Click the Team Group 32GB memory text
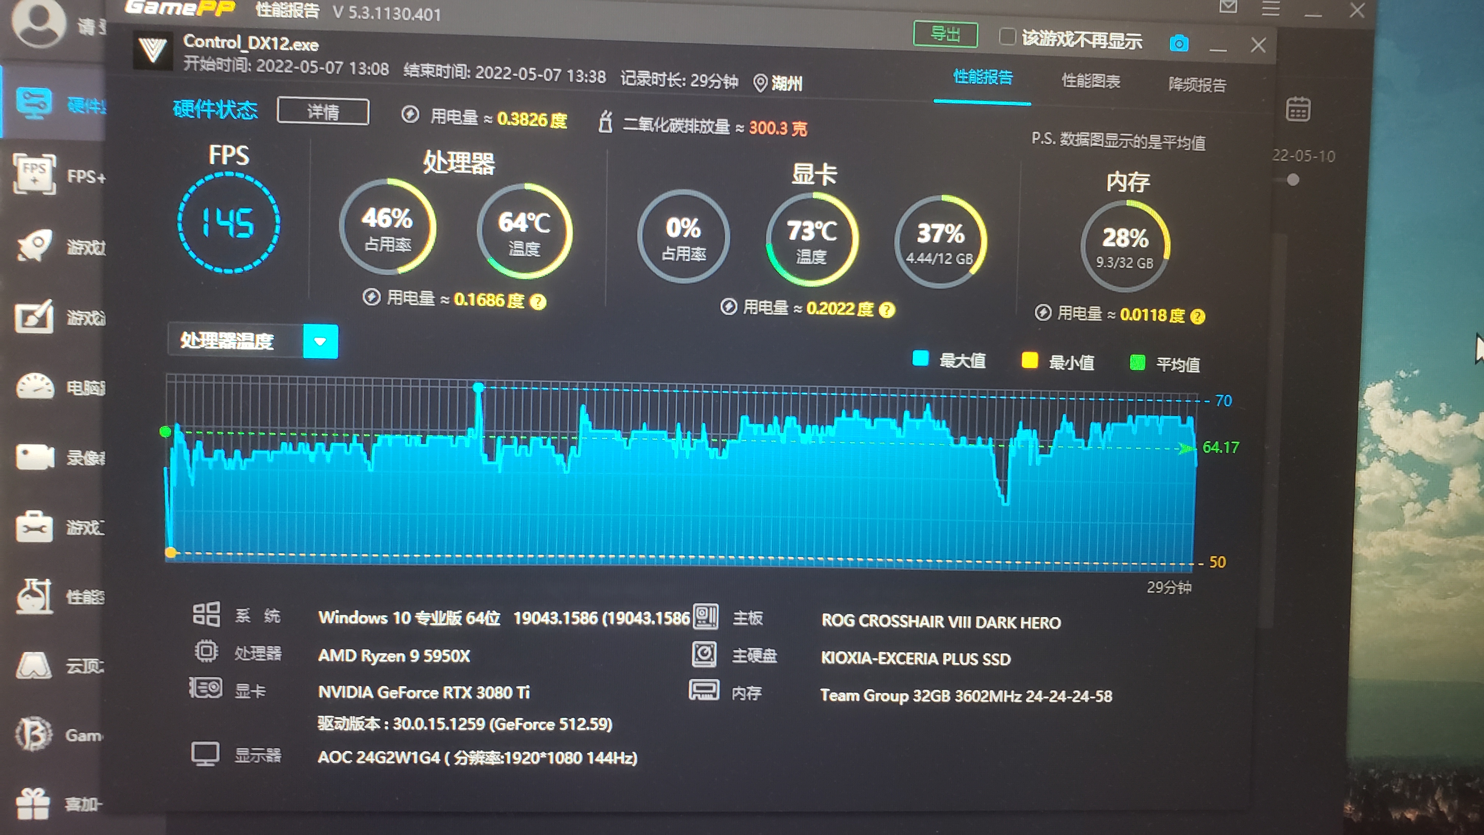The height and width of the screenshot is (835, 1484). (966, 695)
